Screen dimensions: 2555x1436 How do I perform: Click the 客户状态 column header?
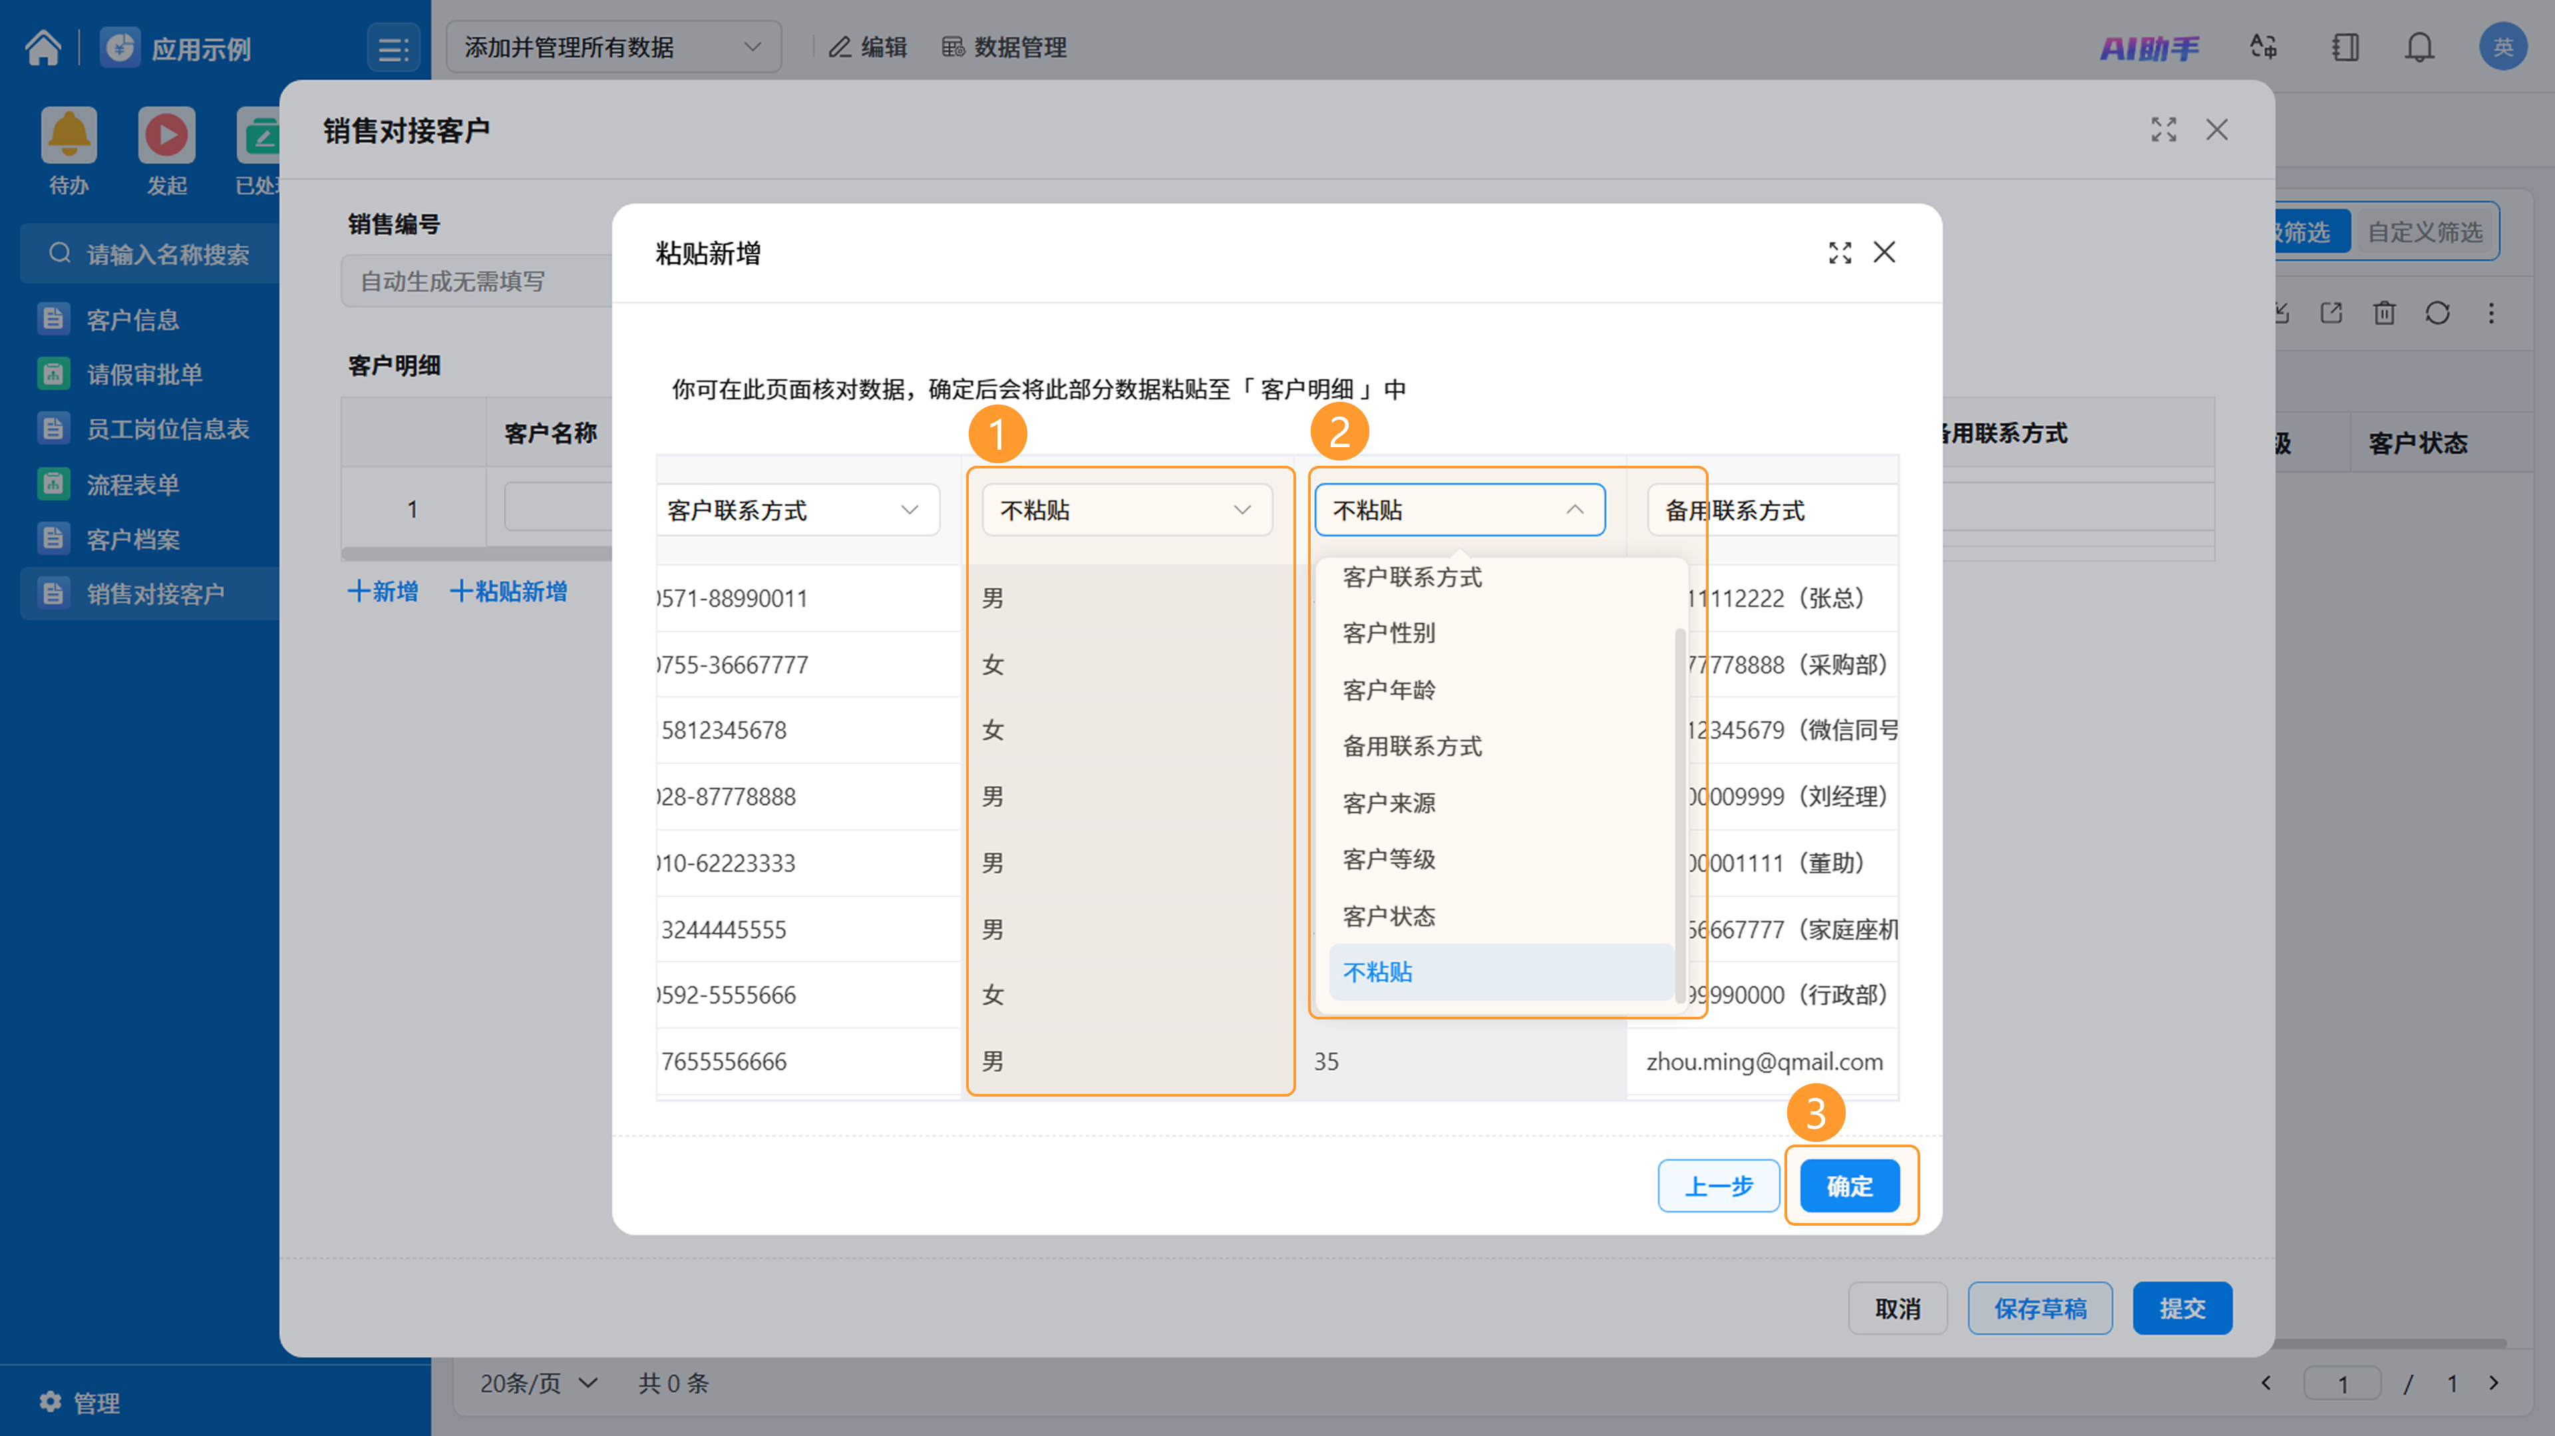pos(2417,443)
